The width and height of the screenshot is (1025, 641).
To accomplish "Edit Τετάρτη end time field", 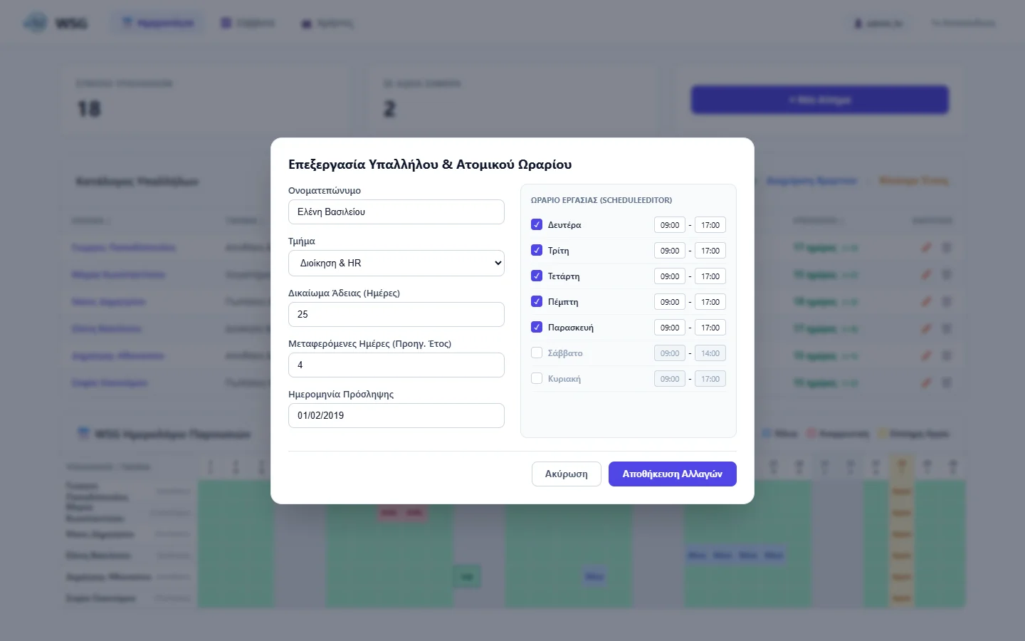I will click(x=710, y=276).
